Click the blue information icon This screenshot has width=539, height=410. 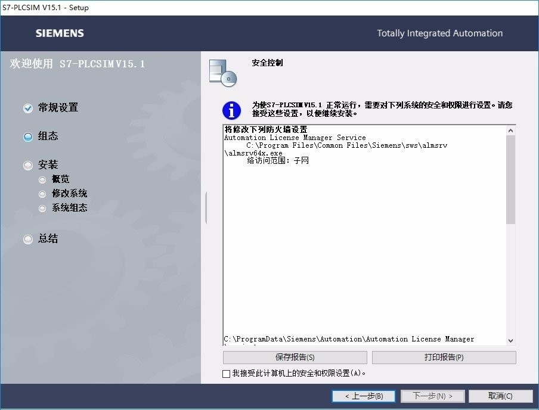pyautogui.click(x=231, y=110)
